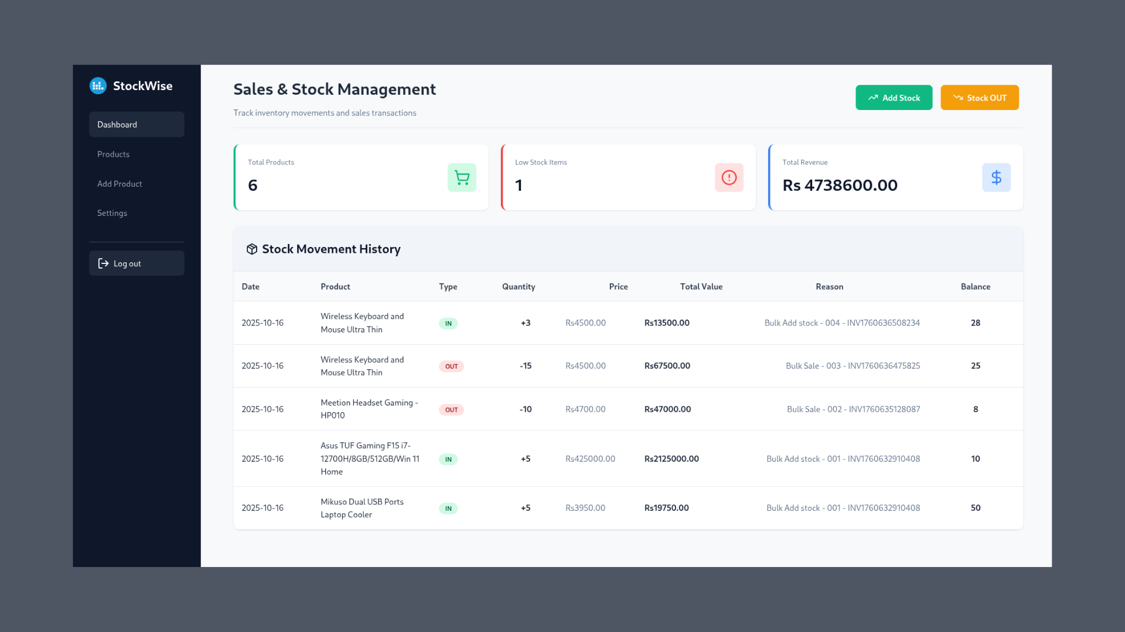Click the alert icon on Low Stock Items card
1125x632 pixels.
tap(729, 177)
